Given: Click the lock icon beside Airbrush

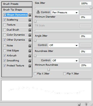Looking at the screenshot, I should click(30, 56).
